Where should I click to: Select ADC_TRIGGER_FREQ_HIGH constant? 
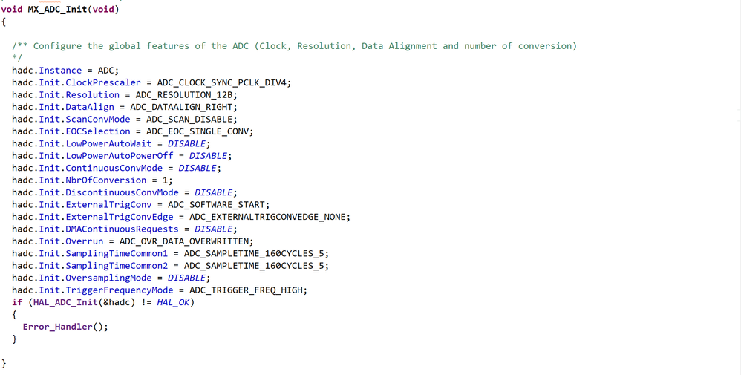(x=246, y=290)
